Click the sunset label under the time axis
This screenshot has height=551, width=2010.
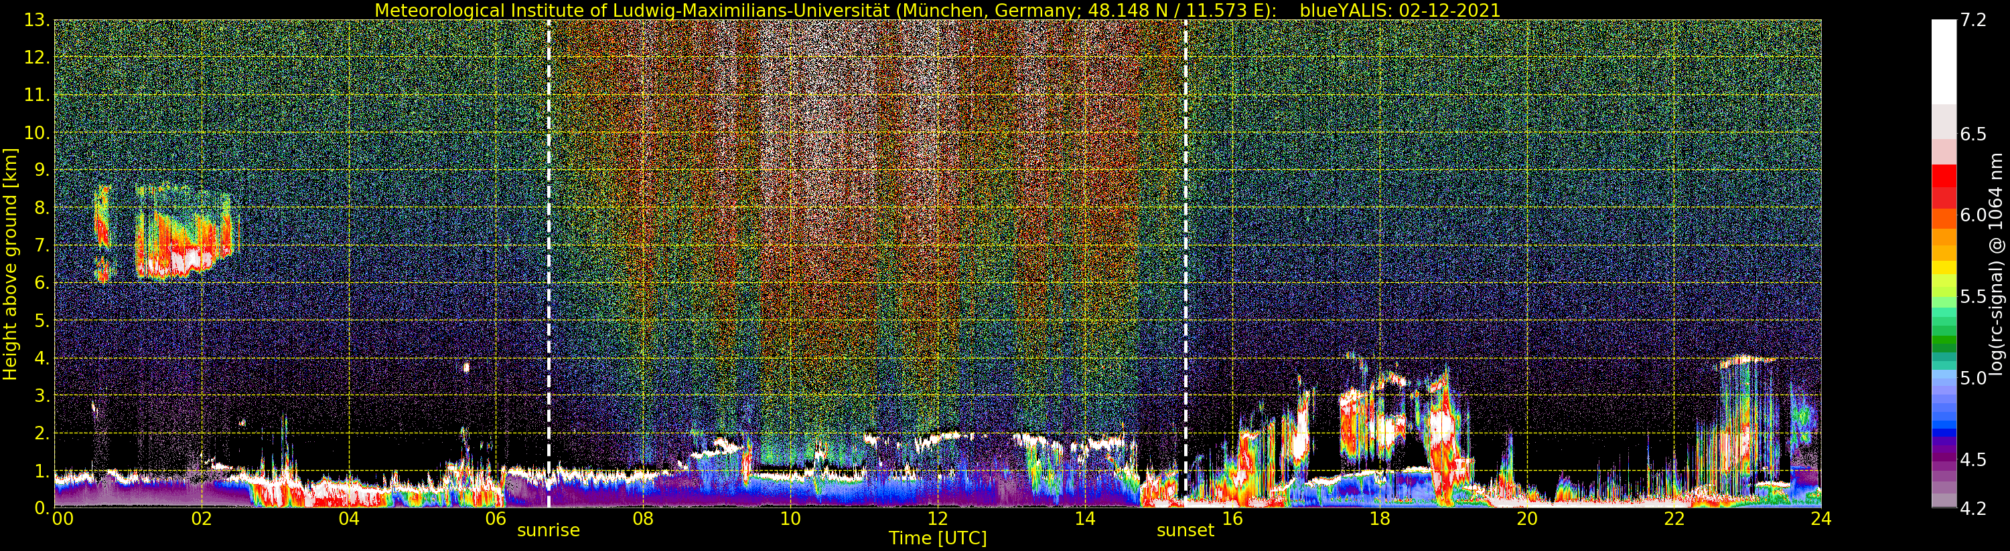point(1186,531)
